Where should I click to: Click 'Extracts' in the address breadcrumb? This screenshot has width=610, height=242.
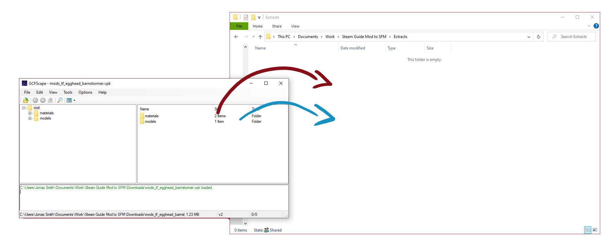pos(400,37)
